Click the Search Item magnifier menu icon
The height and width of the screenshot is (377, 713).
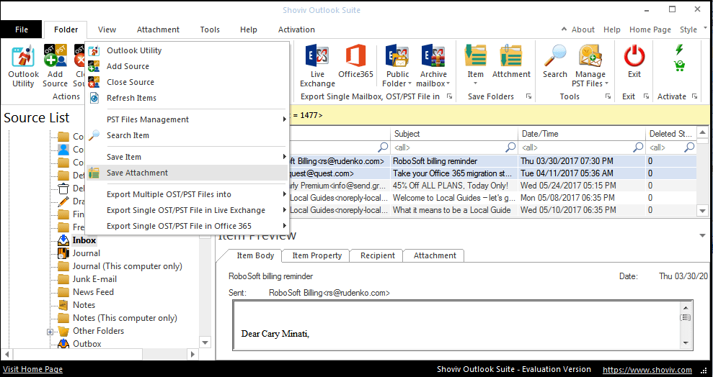[94, 135]
